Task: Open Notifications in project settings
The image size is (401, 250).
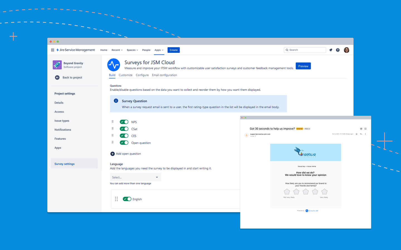Action: coord(63,130)
